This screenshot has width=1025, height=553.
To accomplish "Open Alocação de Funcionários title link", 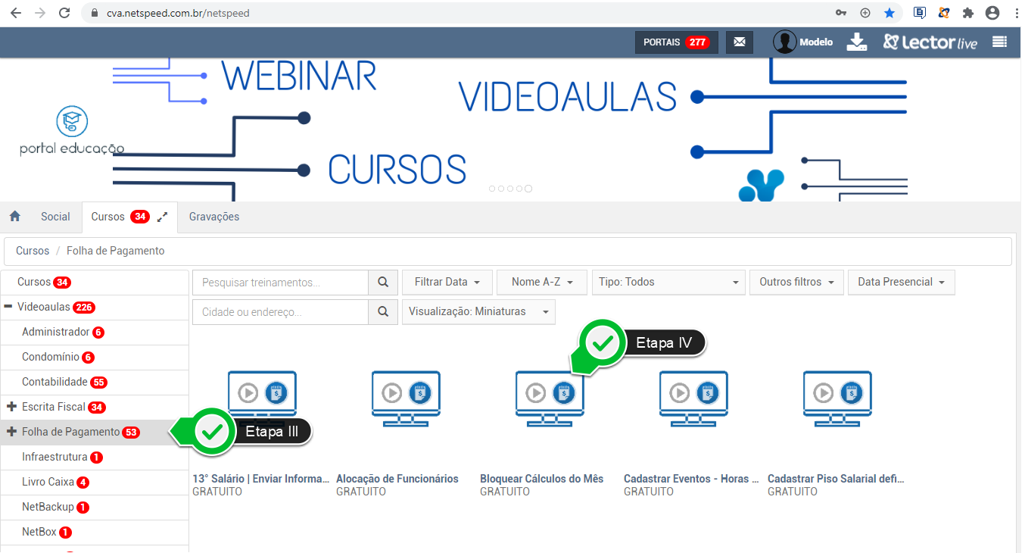I will click(x=397, y=479).
